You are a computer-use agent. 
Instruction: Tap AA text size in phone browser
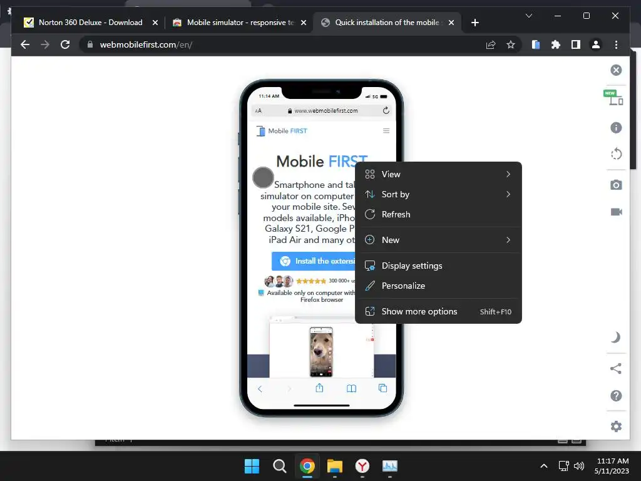(258, 111)
